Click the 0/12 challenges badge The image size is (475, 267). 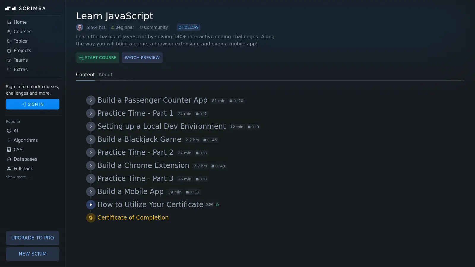tap(193, 192)
